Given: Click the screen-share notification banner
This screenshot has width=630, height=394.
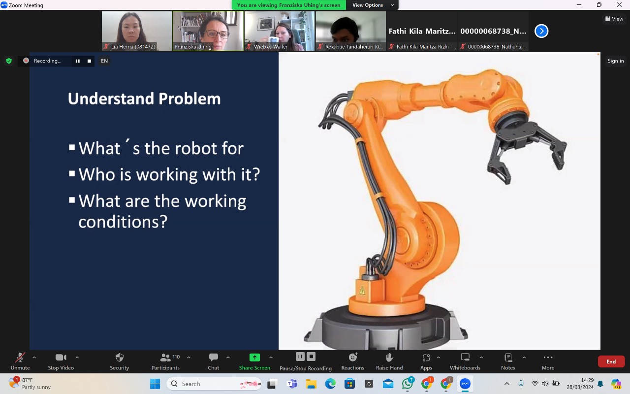Looking at the screenshot, I should (288, 5).
